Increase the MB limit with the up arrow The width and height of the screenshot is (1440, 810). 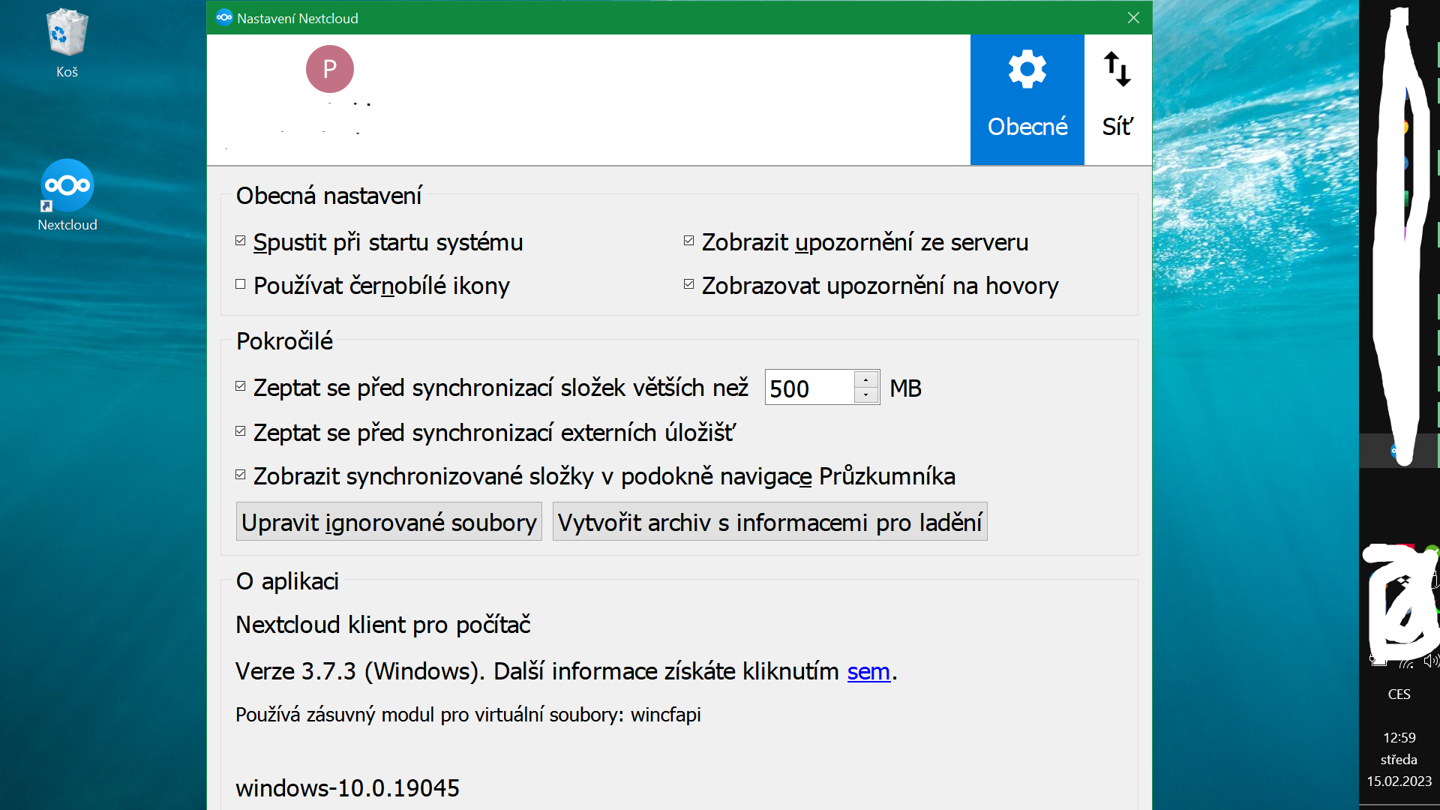click(866, 379)
